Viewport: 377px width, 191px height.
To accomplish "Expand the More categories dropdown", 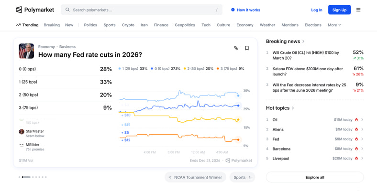I will click(334, 25).
